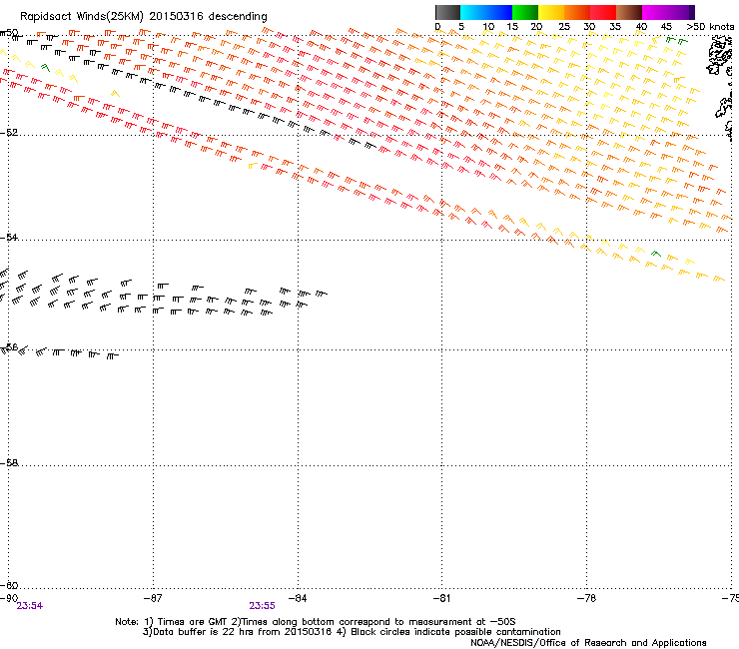Click the purple '23:54' time label

tap(30, 606)
